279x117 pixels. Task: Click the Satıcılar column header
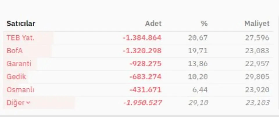click(21, 24)
